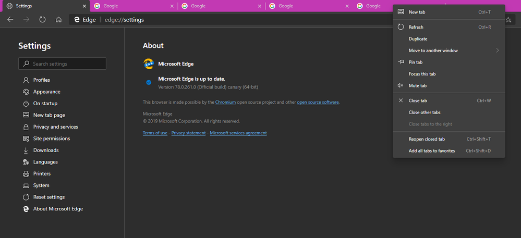Click the Edge logo in address bar
This screenshot has width=521, height=238.
click(77, 20)
